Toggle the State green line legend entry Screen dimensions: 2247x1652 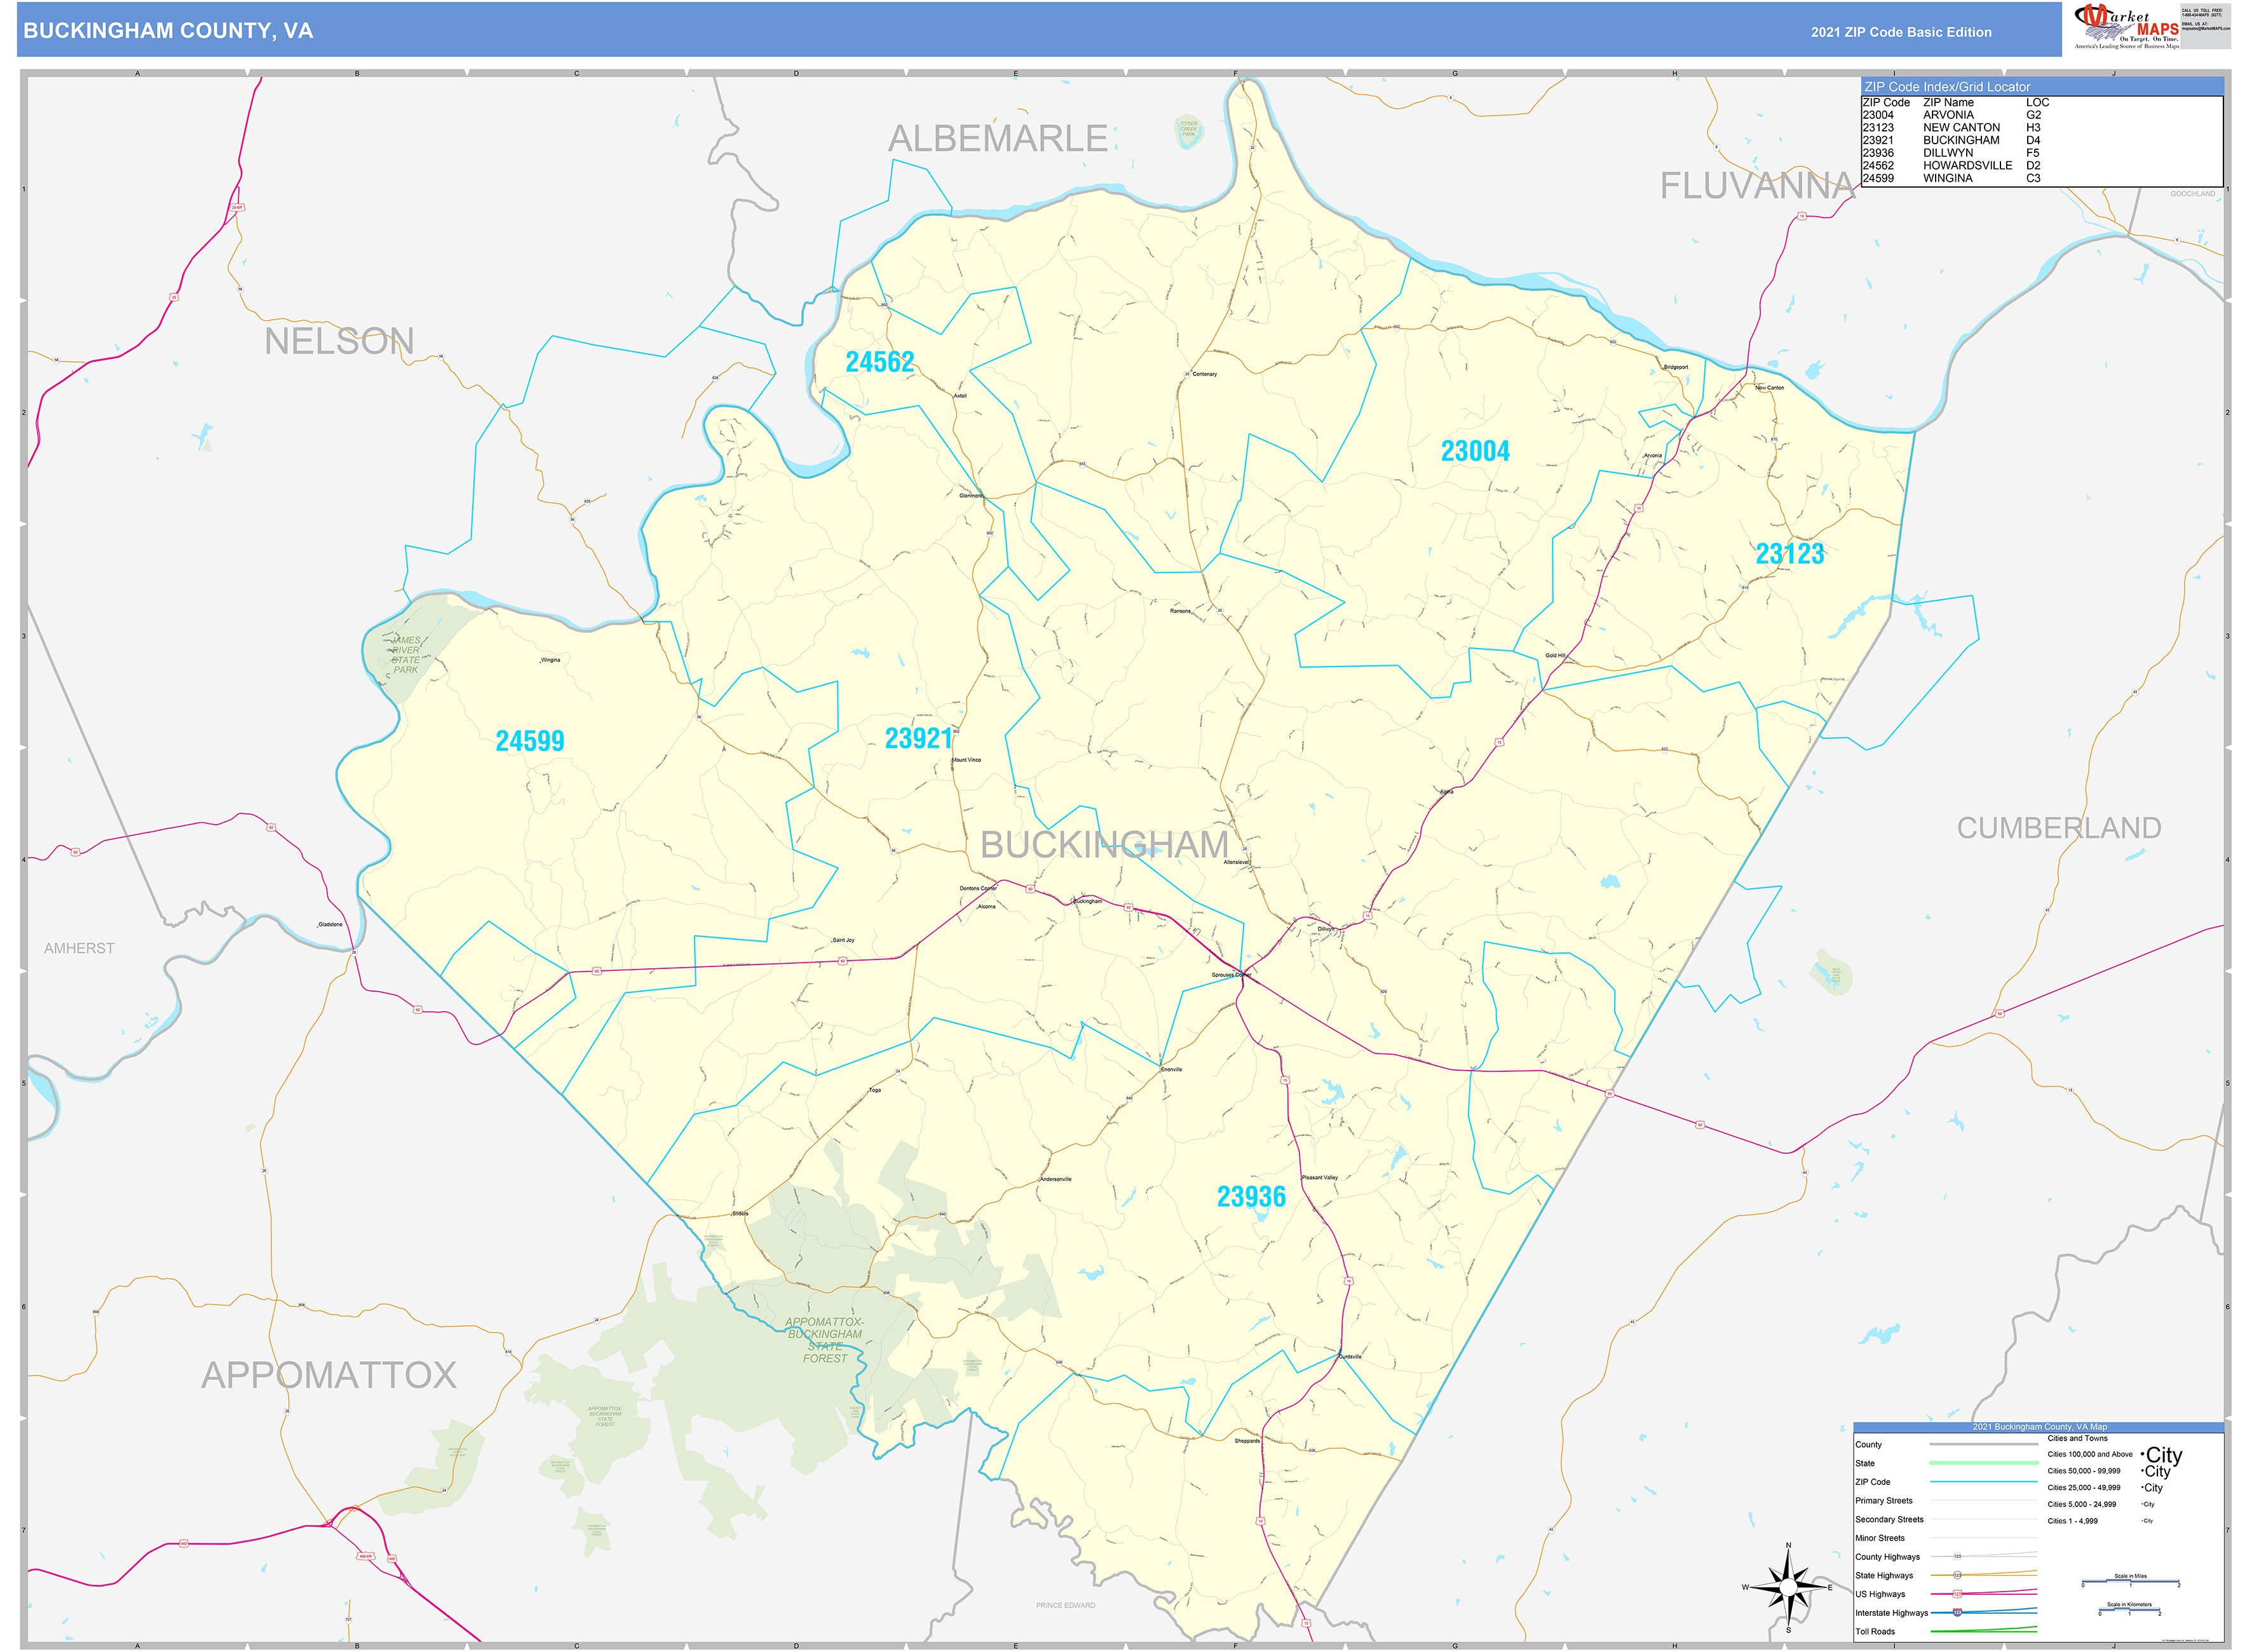pos(1983,1463)
